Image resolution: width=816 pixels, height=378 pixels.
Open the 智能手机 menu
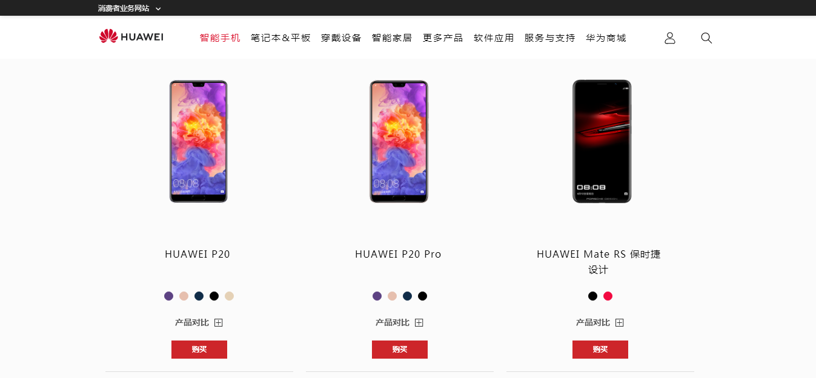(x=220, y=37)
